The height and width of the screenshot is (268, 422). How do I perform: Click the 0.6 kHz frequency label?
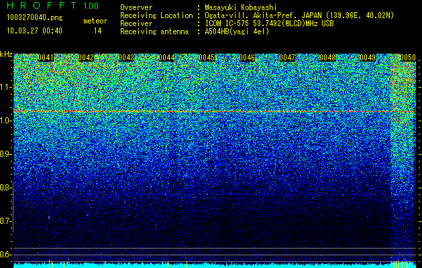pos(5,255)
